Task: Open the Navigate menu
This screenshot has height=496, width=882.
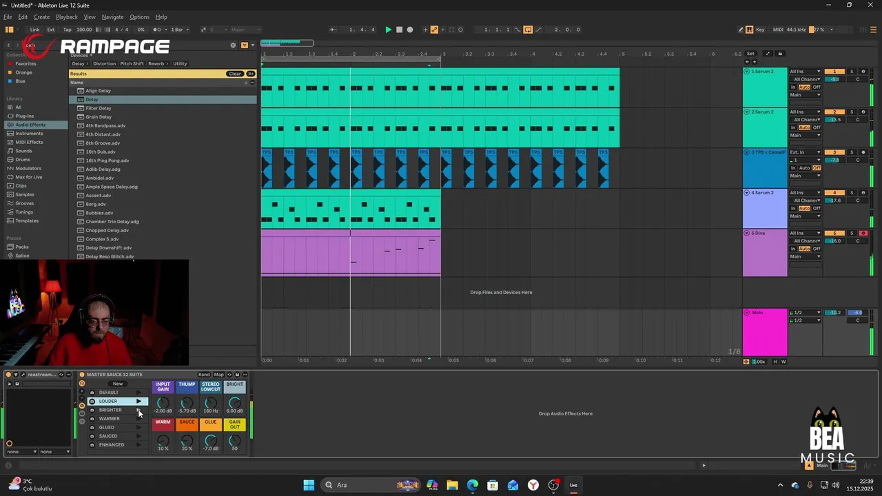Action: tap(112, 17)
